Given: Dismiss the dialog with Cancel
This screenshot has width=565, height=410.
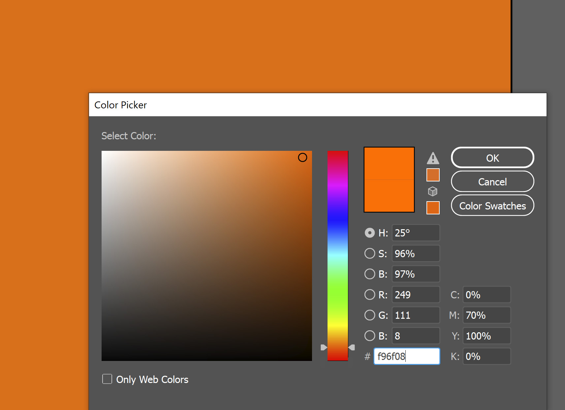Looking at the screenshot, I should [x=492, y=181].
